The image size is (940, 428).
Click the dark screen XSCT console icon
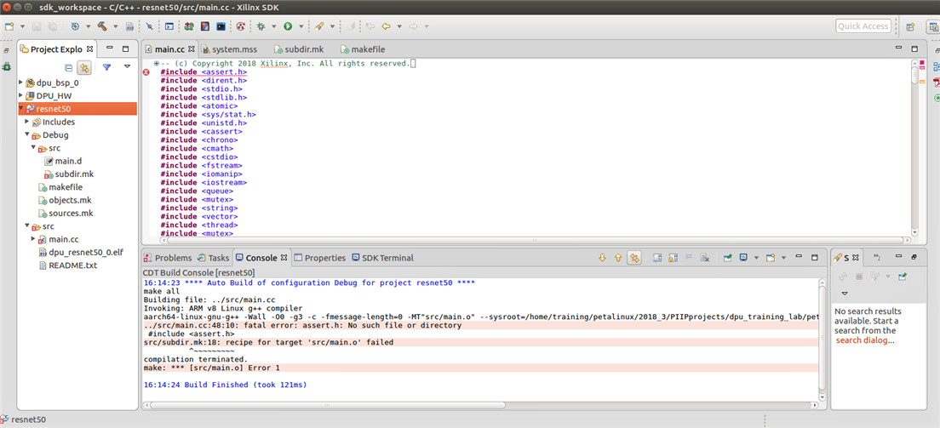(x=221, y=26)
